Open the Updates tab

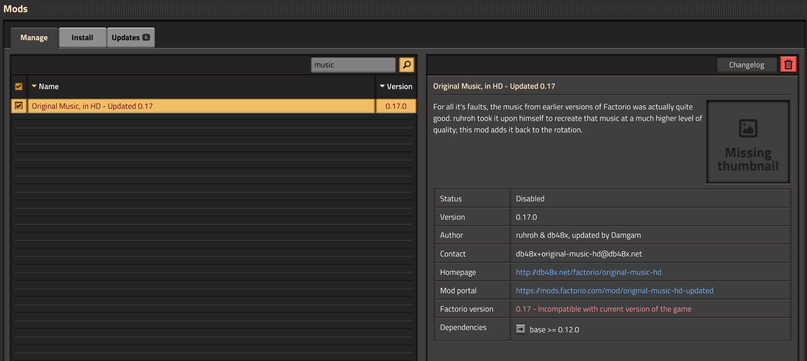(x=131, y=38)
